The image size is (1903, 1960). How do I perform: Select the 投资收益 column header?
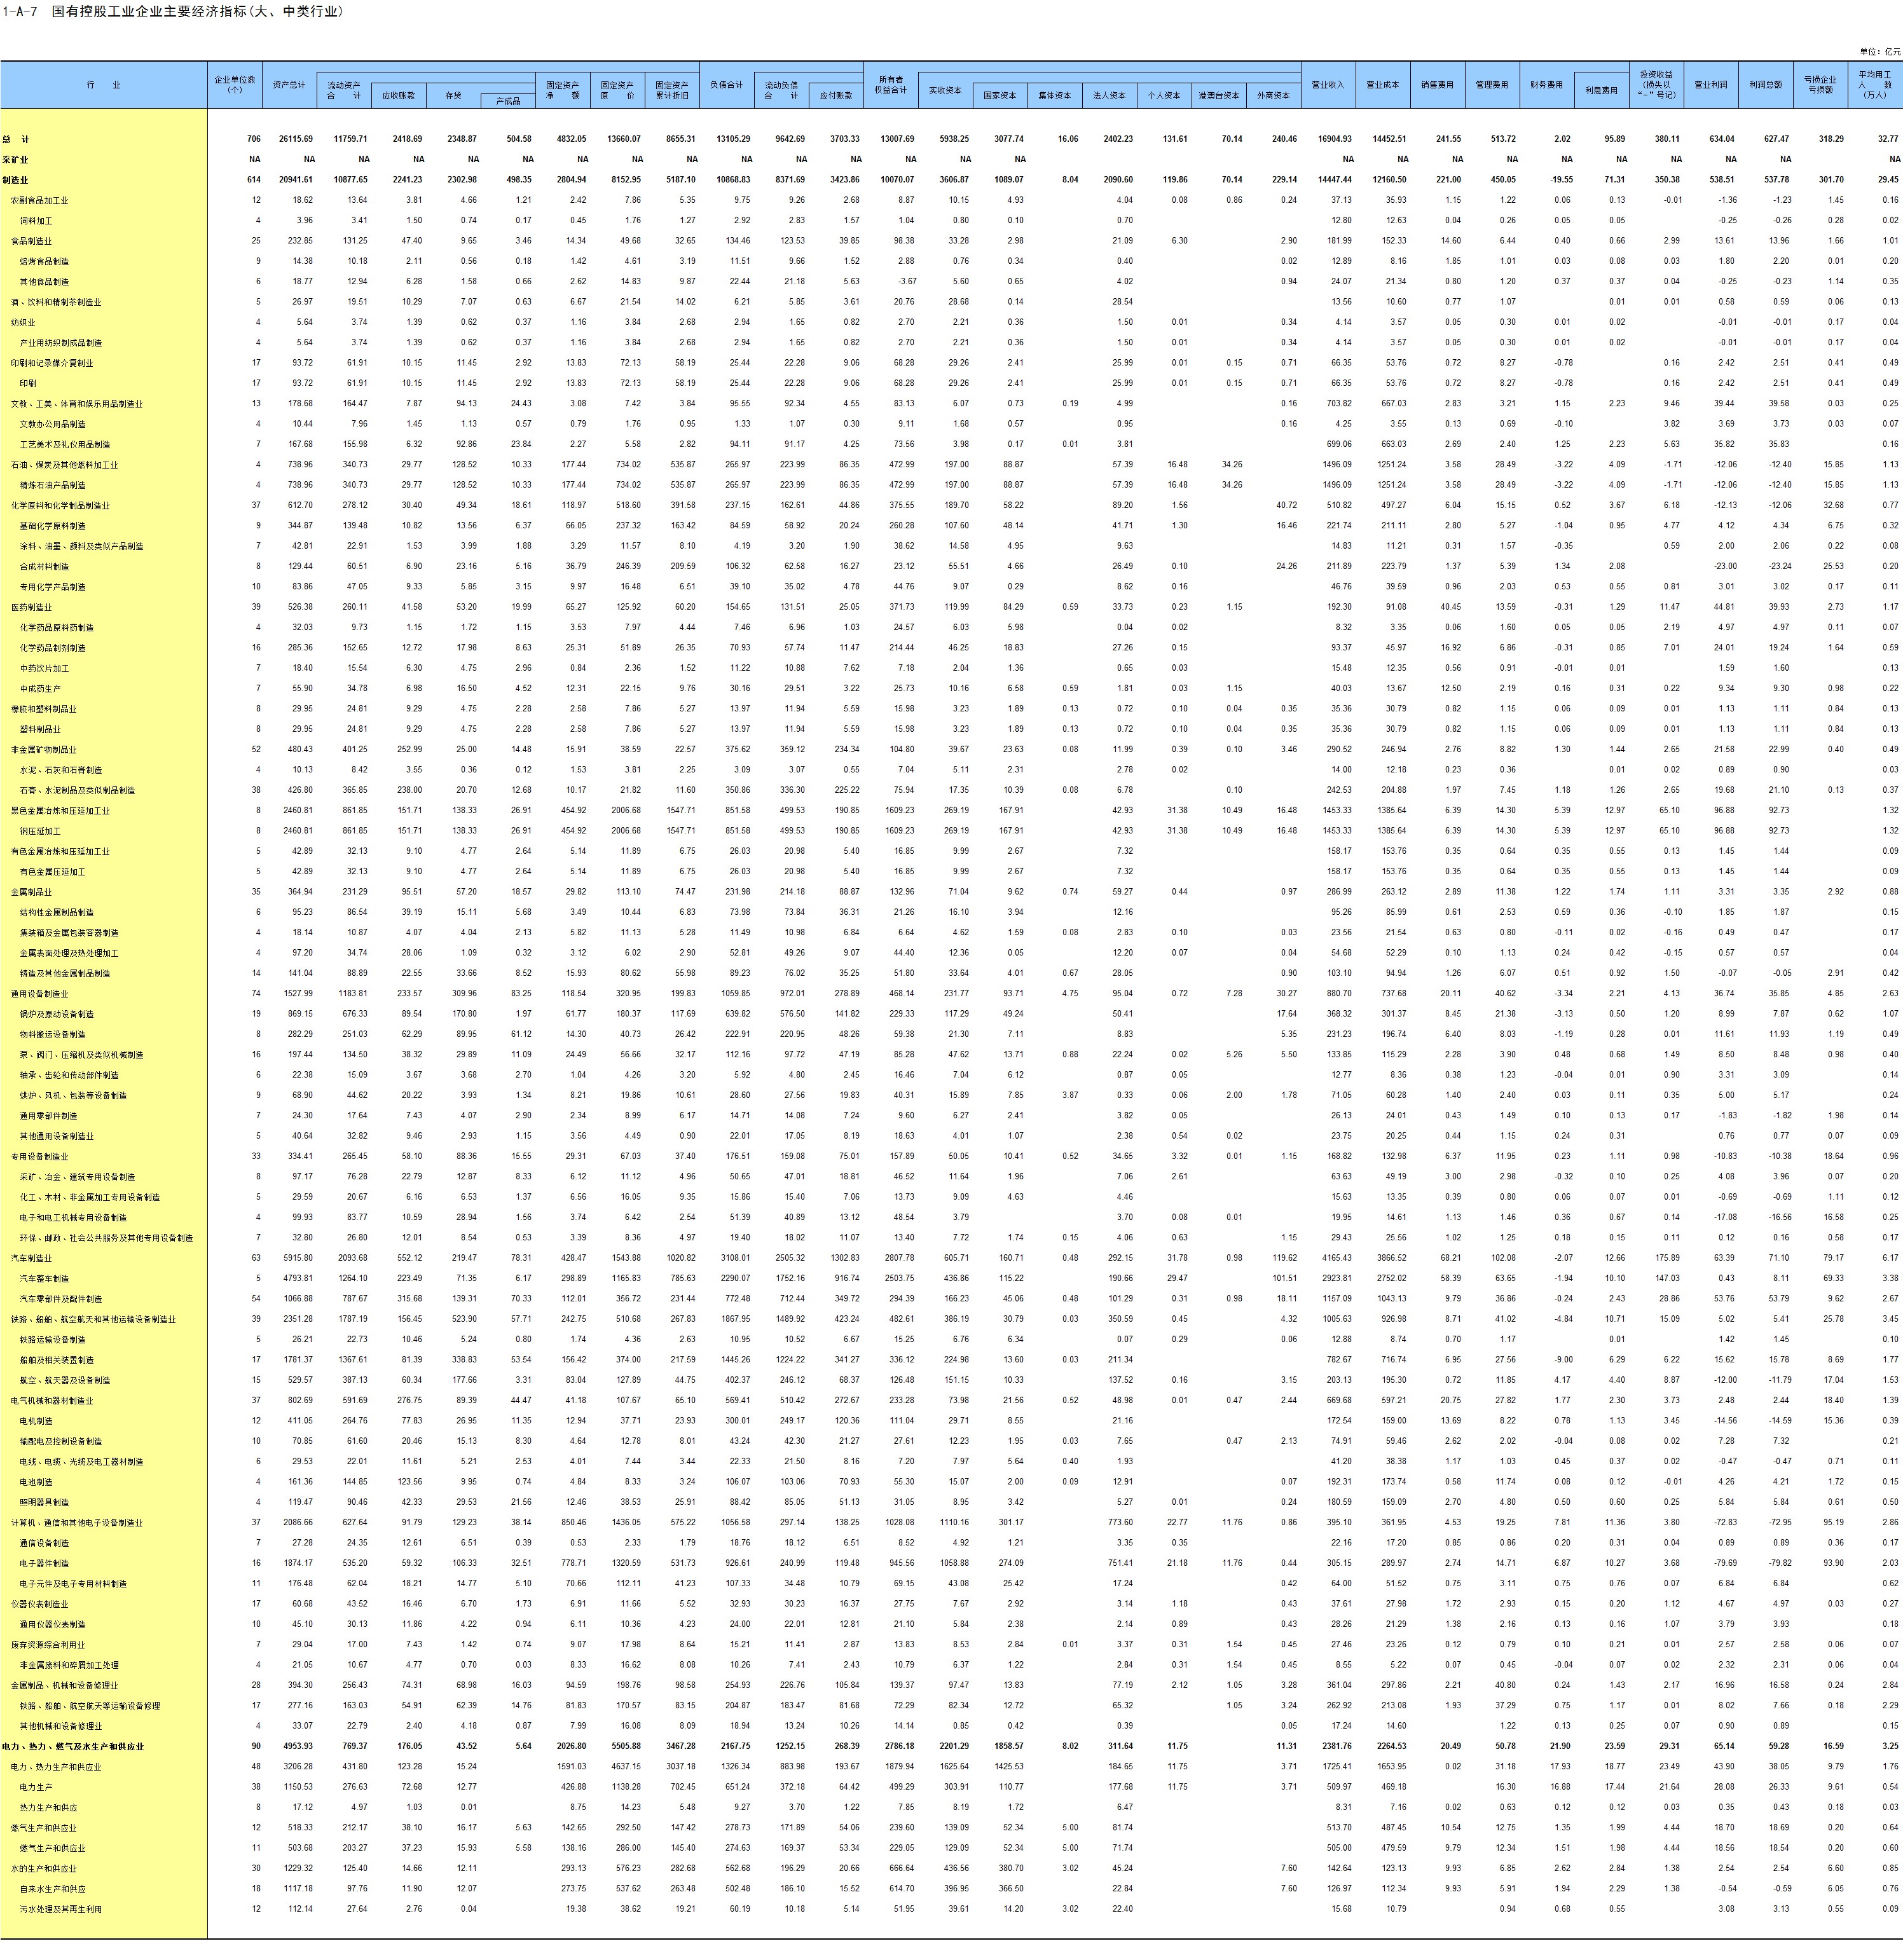tap(1656, 85)
